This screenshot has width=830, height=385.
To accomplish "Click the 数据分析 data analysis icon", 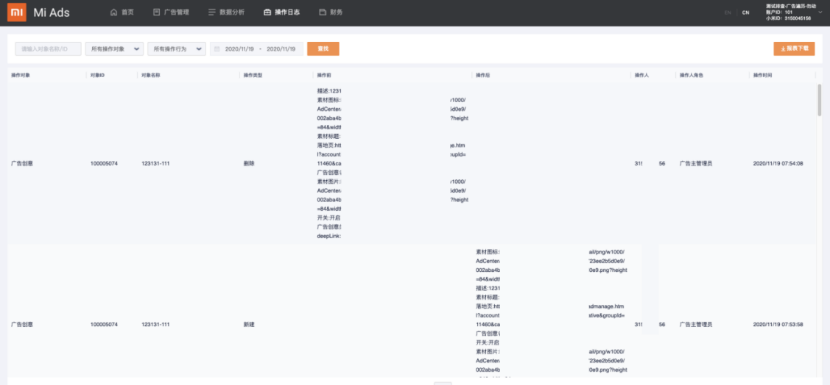I will [212, 12].
